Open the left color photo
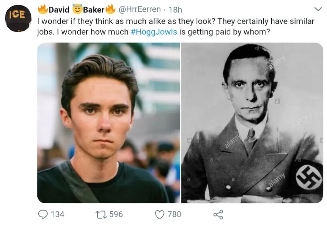 [108, 123]
